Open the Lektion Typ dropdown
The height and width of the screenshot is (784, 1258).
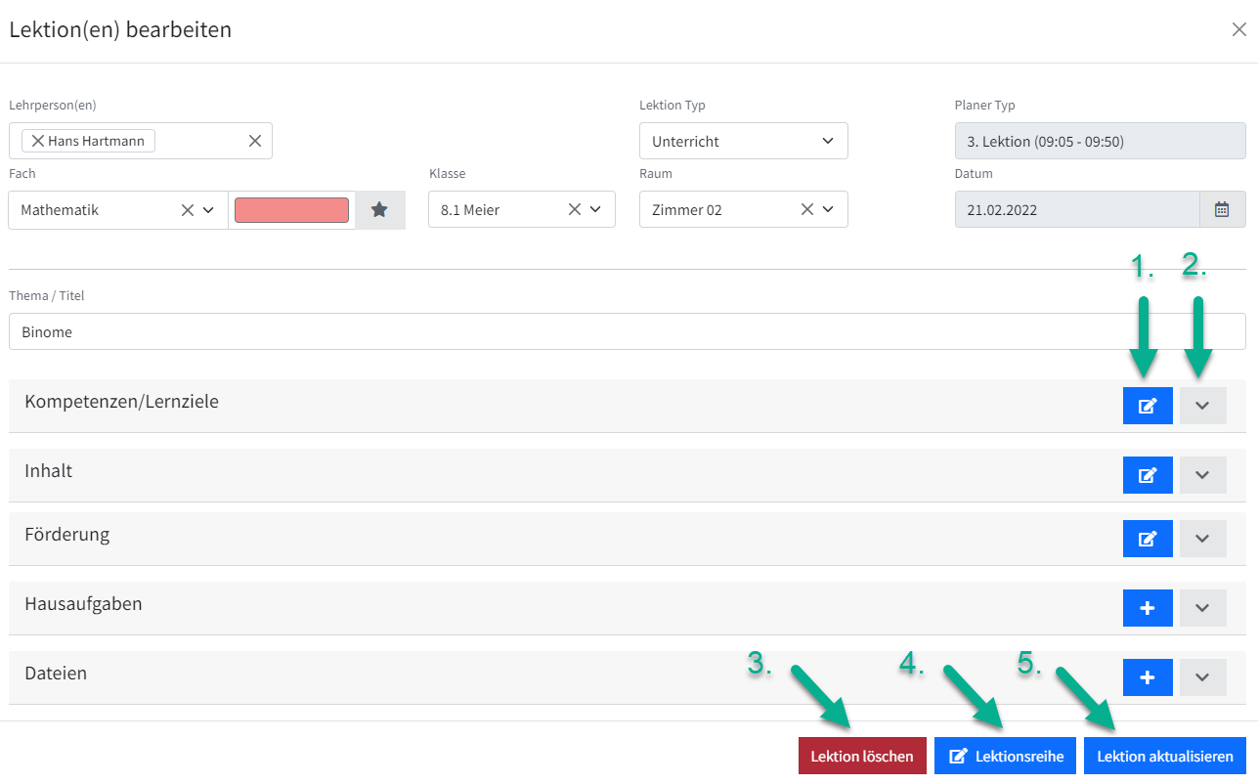point(744,141)
